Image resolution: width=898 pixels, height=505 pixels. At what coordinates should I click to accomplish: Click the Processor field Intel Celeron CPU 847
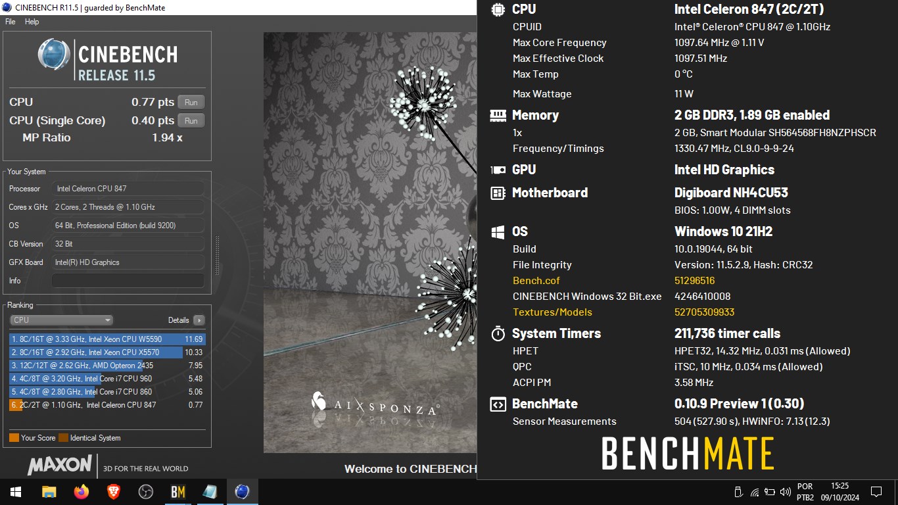pyautogui.click(x=128, y=189)
